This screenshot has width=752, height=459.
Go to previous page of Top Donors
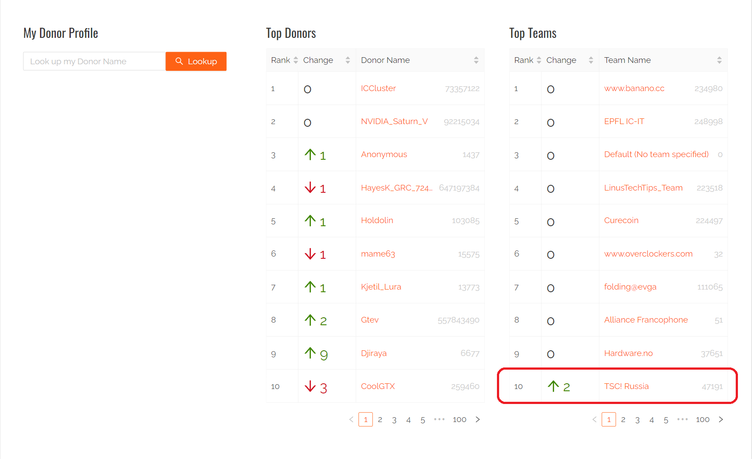(x=351, y=419)
